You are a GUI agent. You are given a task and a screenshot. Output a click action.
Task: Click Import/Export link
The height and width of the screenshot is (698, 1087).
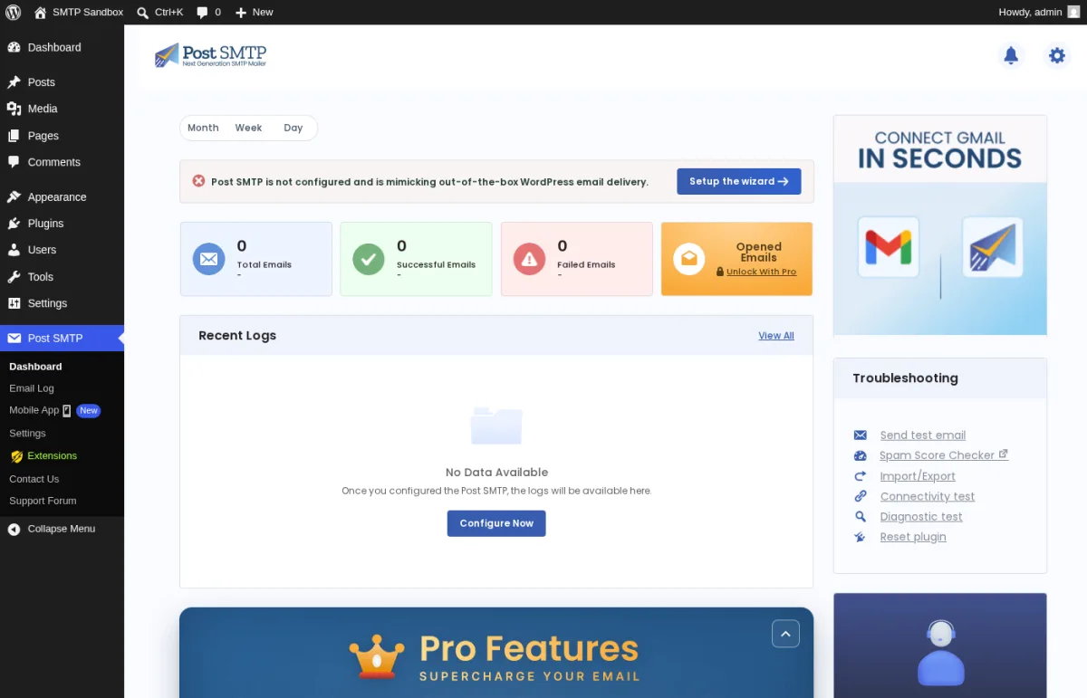[x=918, y=476]
